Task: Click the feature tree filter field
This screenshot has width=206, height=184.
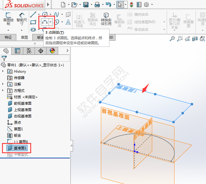Action: 35,58
